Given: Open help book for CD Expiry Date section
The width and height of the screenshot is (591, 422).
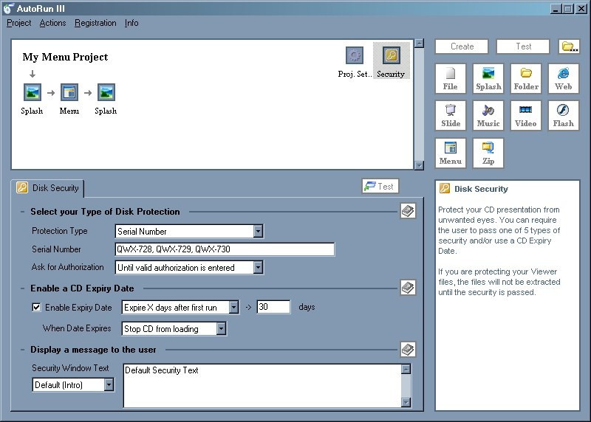Looking at the screenshot, I should pyautogui.click(x=408, y=288).
